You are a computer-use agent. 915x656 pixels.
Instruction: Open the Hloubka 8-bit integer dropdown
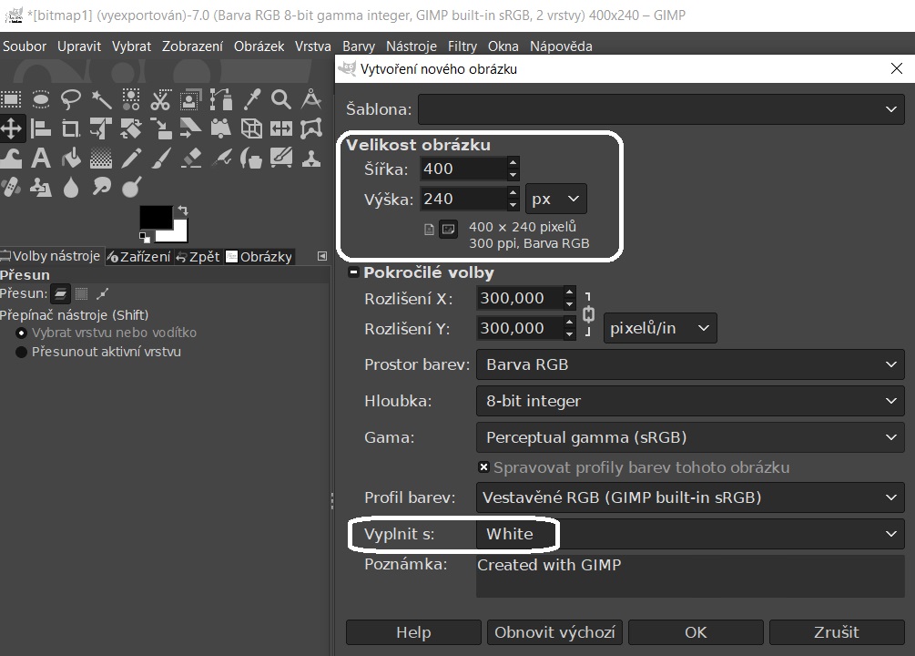690,401
